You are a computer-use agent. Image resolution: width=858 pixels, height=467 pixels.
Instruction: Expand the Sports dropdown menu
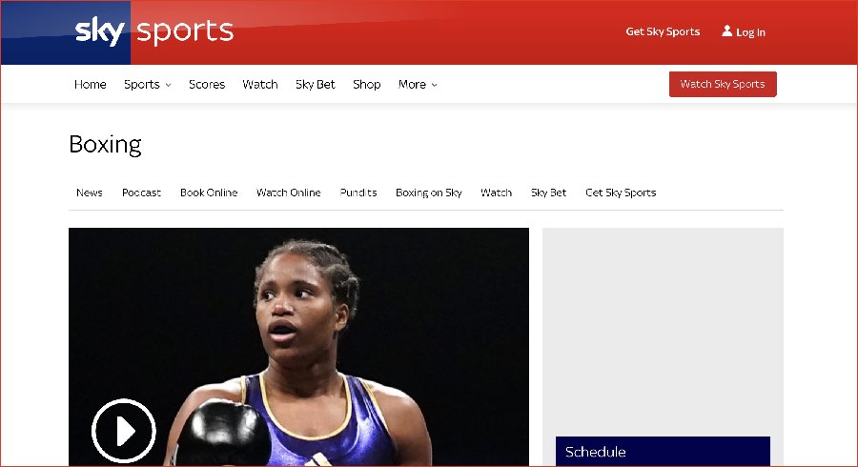[x=147, y=84]
